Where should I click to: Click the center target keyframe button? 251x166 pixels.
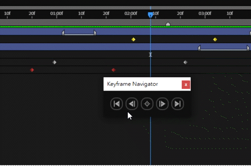coord(147,104)
